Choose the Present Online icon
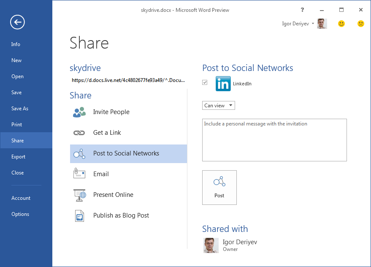Viewport: 371px width, 267px height. (79, 195)
